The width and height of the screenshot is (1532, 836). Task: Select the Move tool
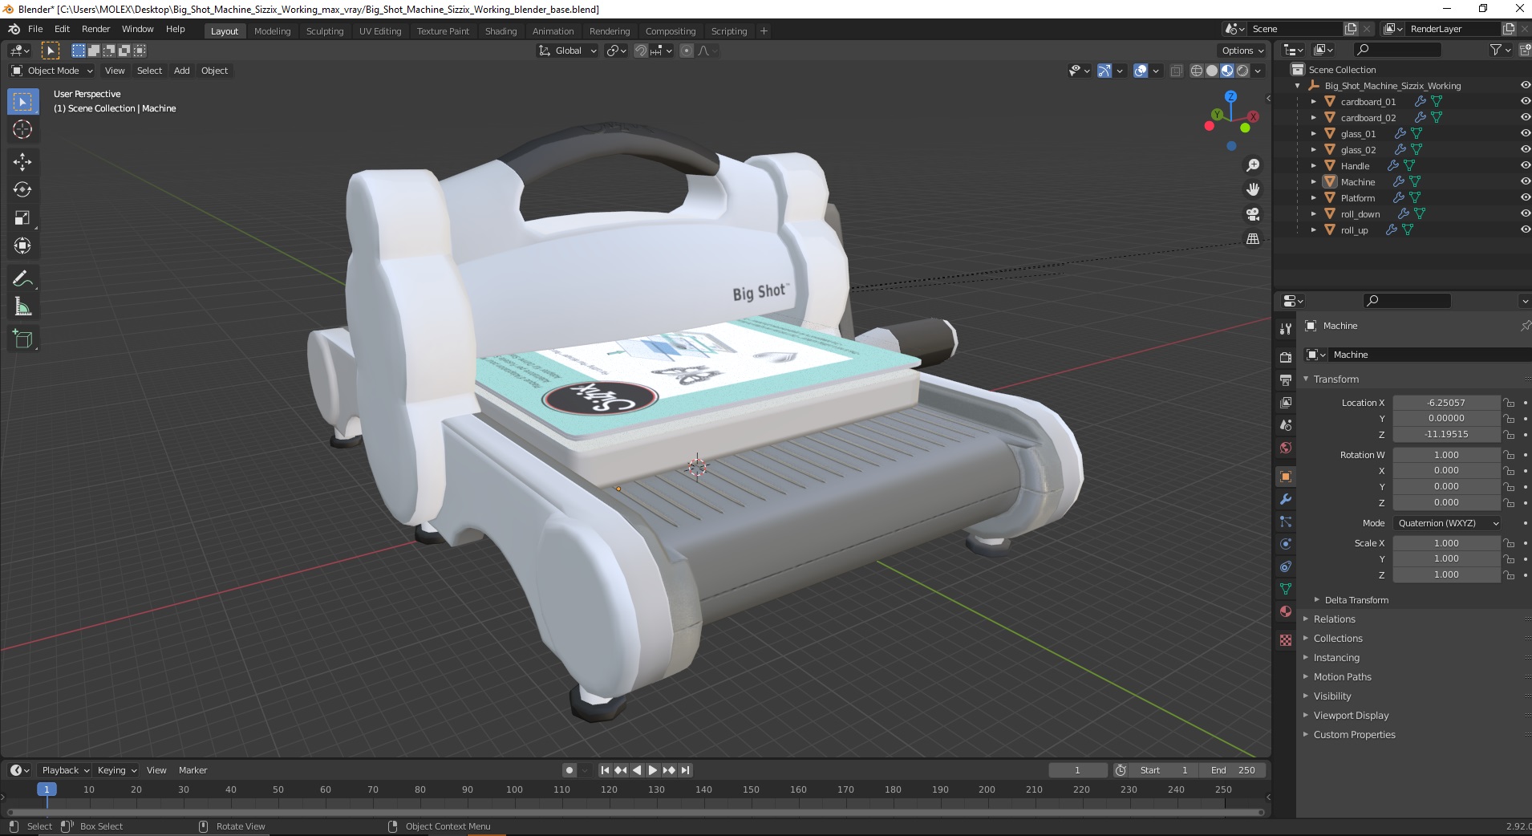[x=22, y=162]
